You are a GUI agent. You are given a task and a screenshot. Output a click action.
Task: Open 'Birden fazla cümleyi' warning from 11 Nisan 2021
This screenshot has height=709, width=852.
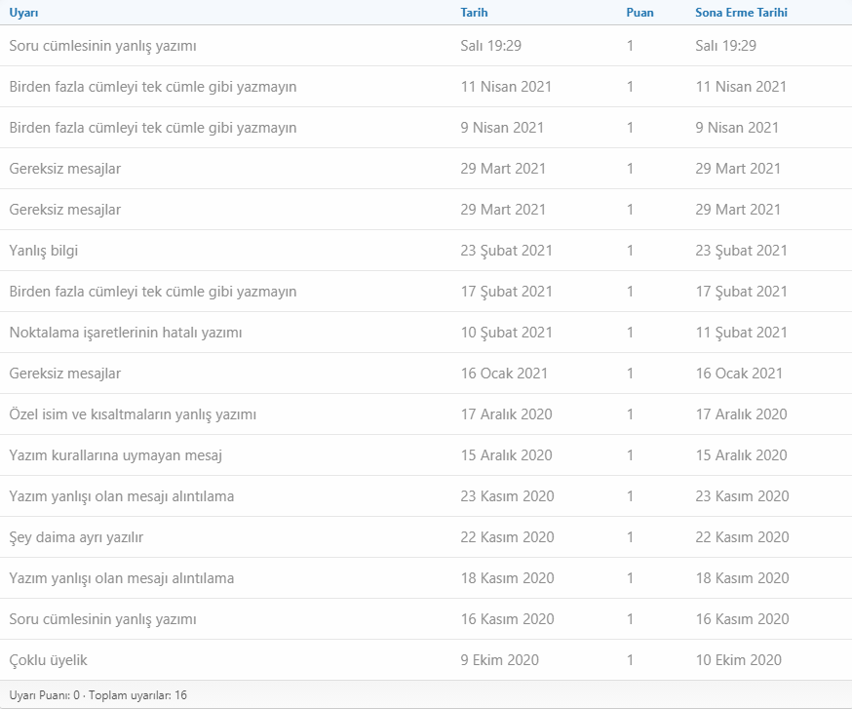tap(153, 87)
